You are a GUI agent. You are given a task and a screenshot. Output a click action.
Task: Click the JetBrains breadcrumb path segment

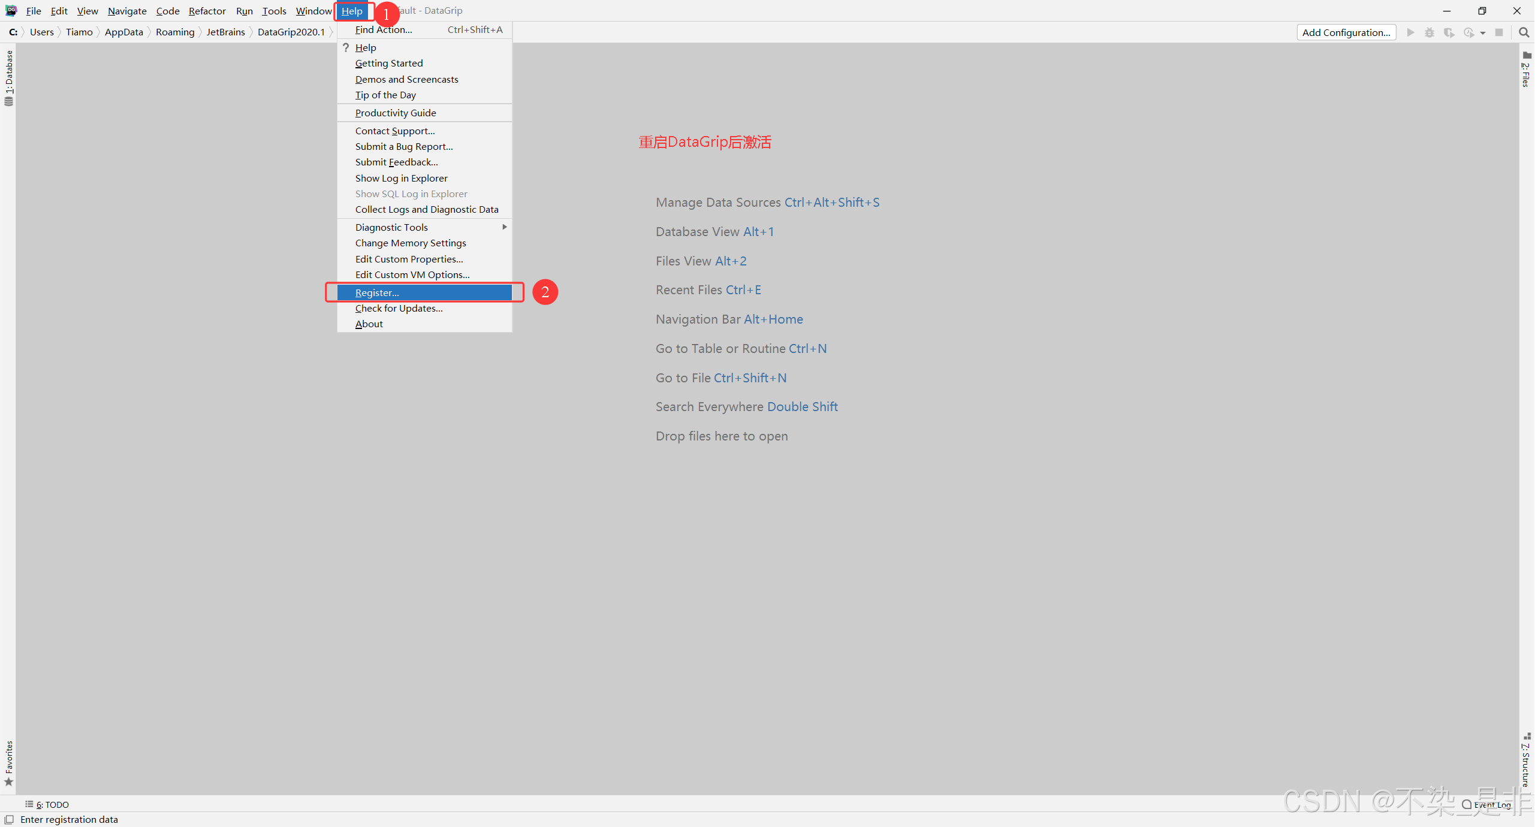tap(225, 32)
